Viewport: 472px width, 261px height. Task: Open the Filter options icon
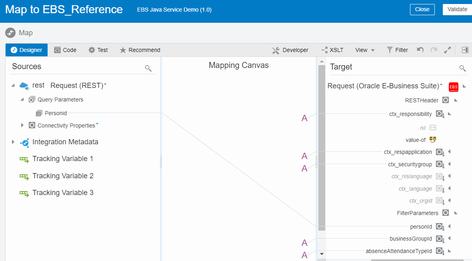(x=390, y=50)
